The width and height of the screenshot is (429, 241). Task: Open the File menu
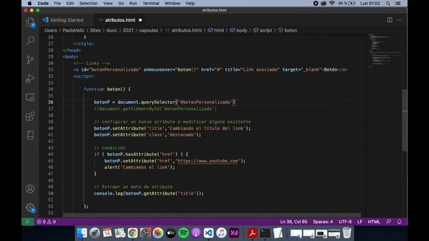(x=57, y=3)
